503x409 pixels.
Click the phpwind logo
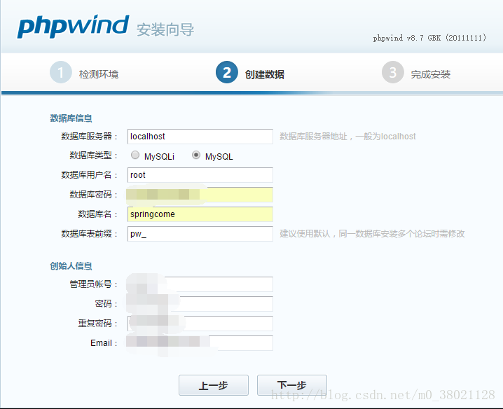point(73,27)
